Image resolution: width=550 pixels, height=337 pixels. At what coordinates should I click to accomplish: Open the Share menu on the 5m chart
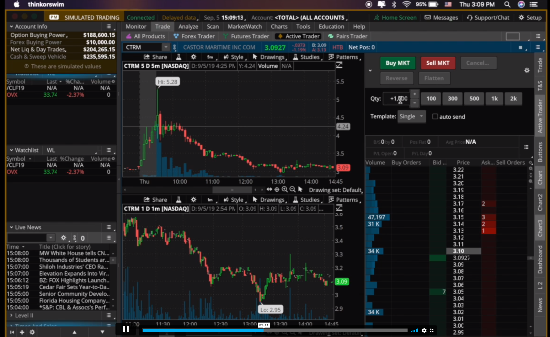tap(155, 57)
